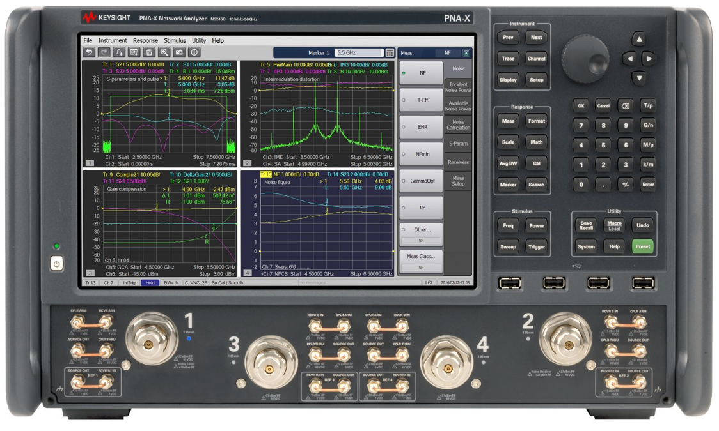Select the NFmin measurement option

pos(421,154)
